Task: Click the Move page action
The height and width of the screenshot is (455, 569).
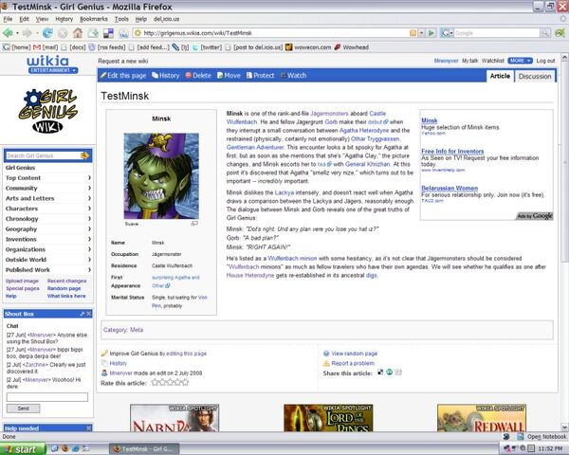Action: (229, 76)
